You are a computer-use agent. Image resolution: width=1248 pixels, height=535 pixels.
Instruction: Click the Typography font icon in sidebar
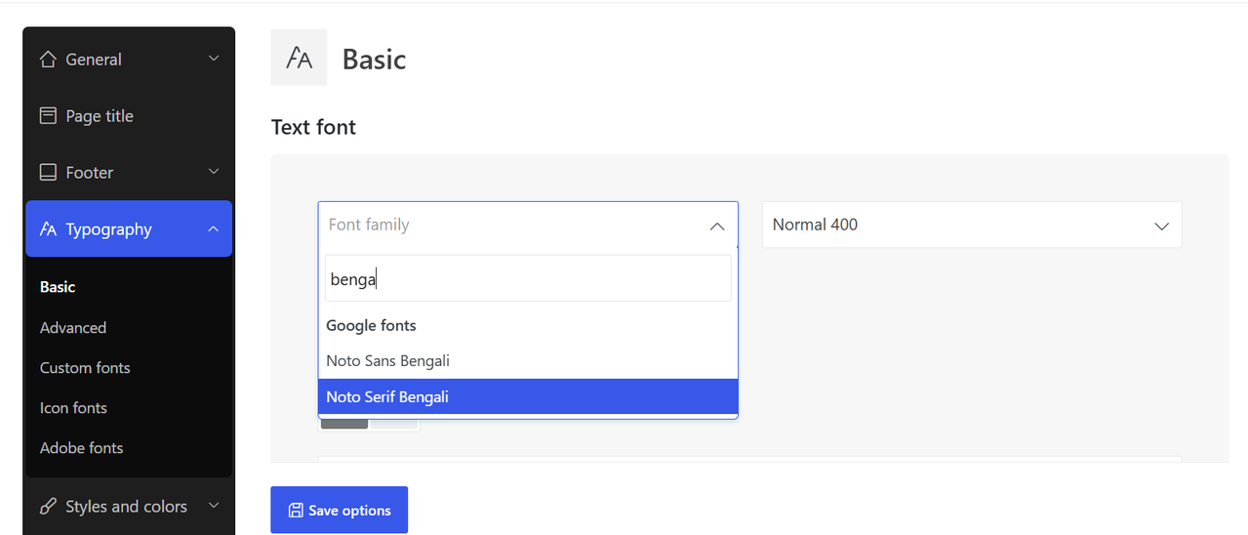pyautogui.click(x=48, y=229)
